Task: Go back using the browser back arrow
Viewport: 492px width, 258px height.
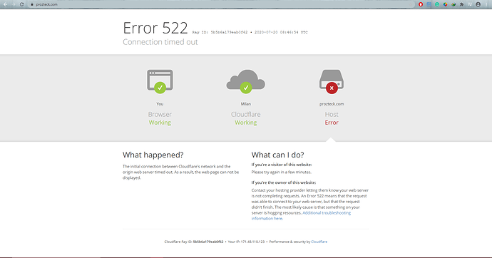Action: click(x=5, y=4)
